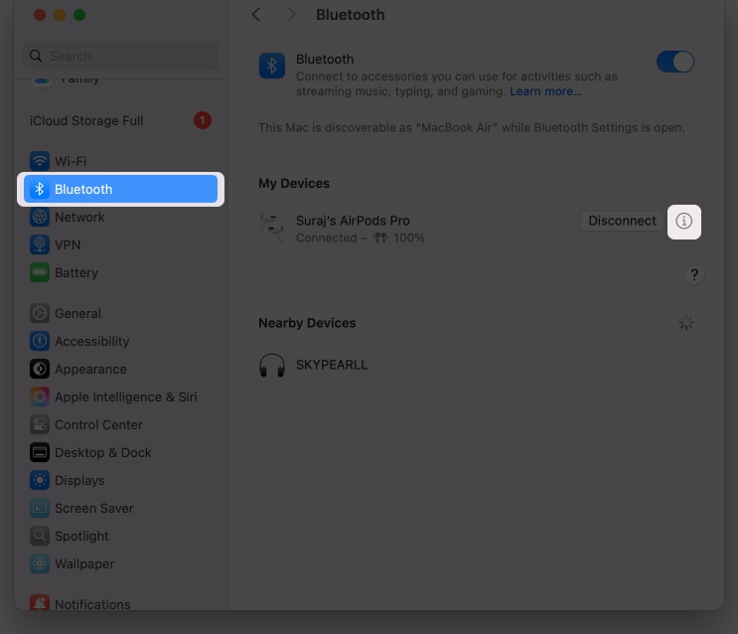Open Notifications settings

pos(120,602)
